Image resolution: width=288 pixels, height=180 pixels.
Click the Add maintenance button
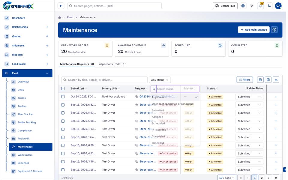(x=254, y=30)
